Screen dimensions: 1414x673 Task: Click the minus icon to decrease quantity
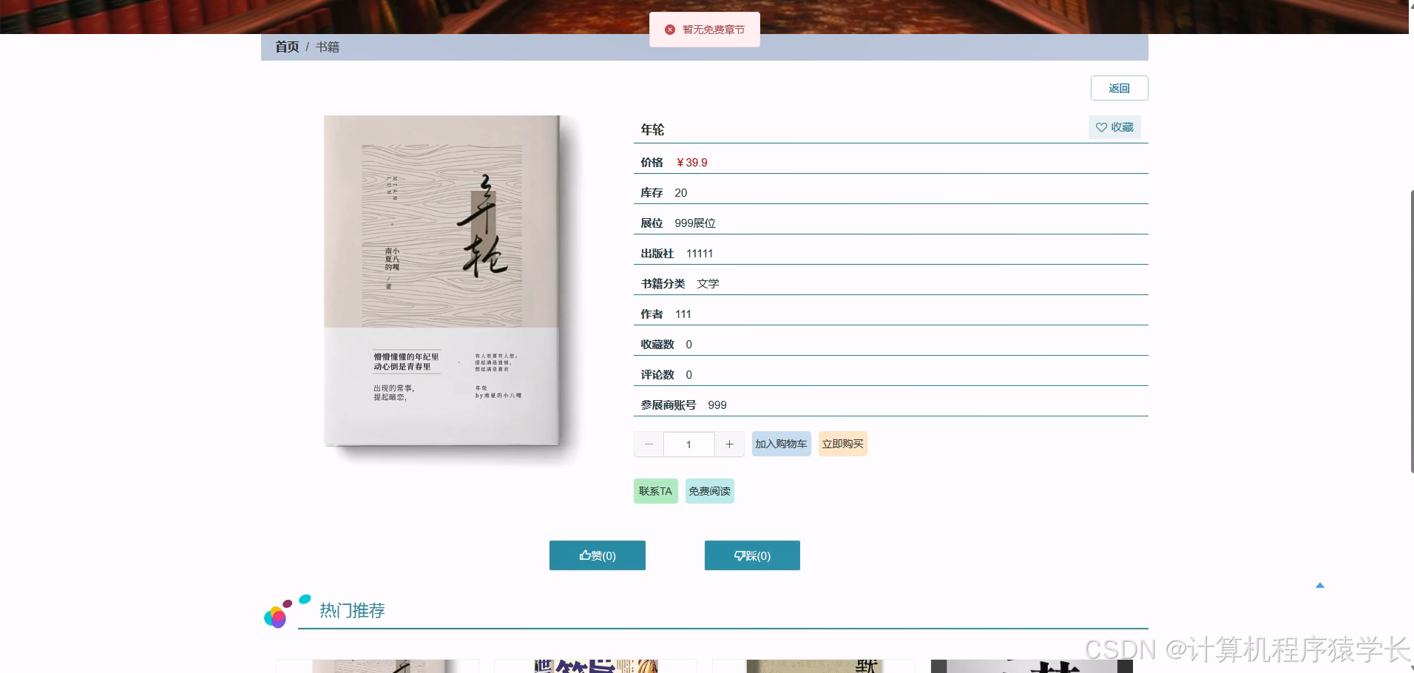(649, 444)
